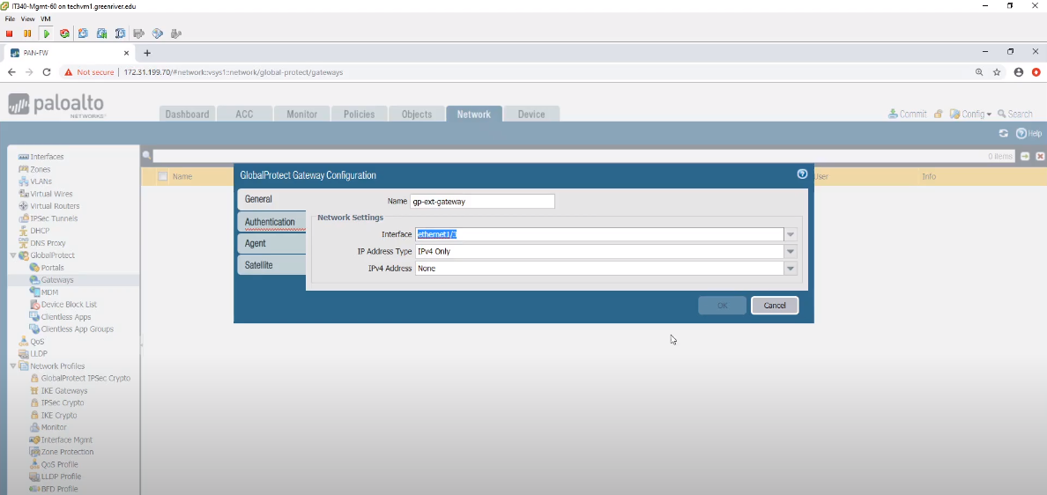Click the red browser extension icon
The height and width of the screenshot is (495, 1047).
click(x=1036, y=72)
